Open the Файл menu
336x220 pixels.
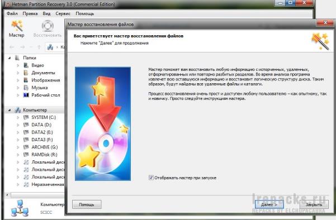(12, 13)
